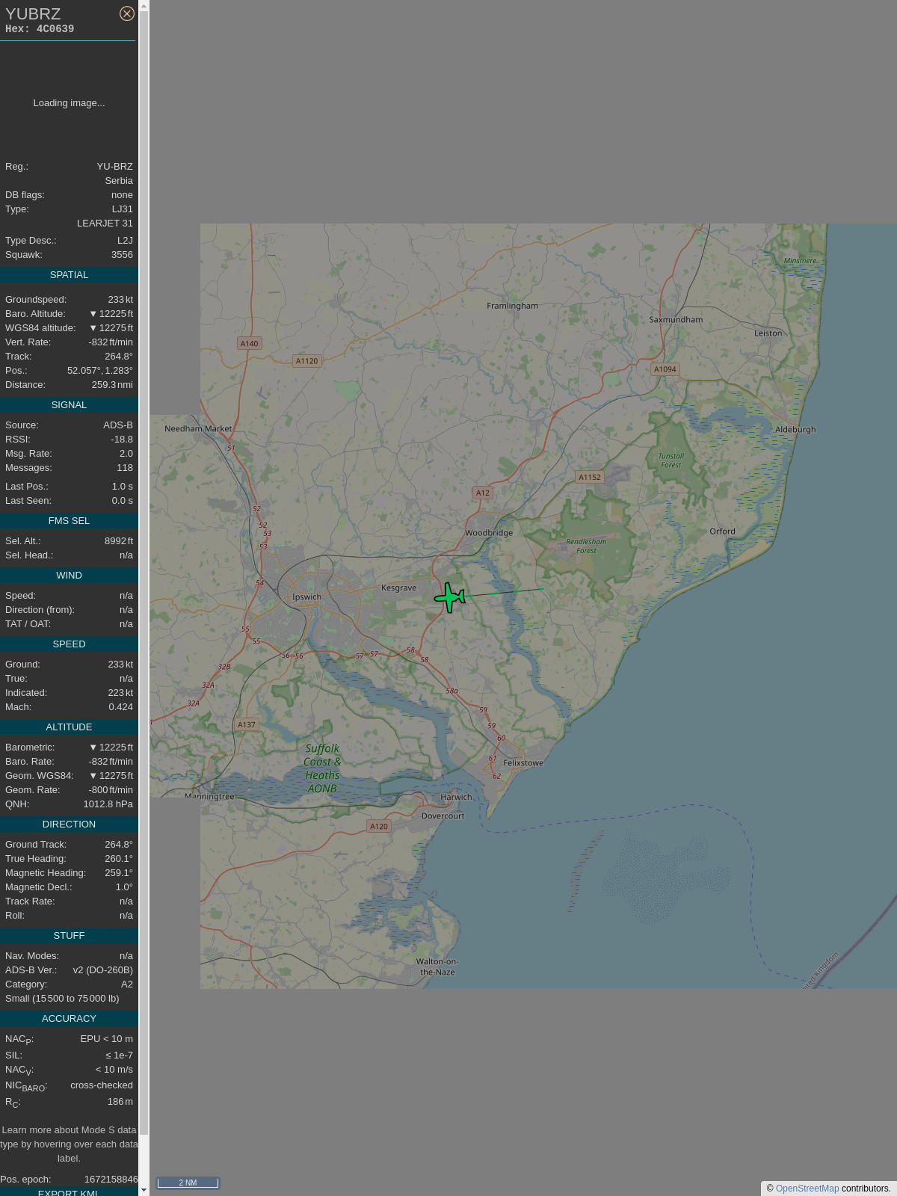Click the Loading image placeholder
The height and width of the screenshot is (1196, 897).
click(69, 103)
